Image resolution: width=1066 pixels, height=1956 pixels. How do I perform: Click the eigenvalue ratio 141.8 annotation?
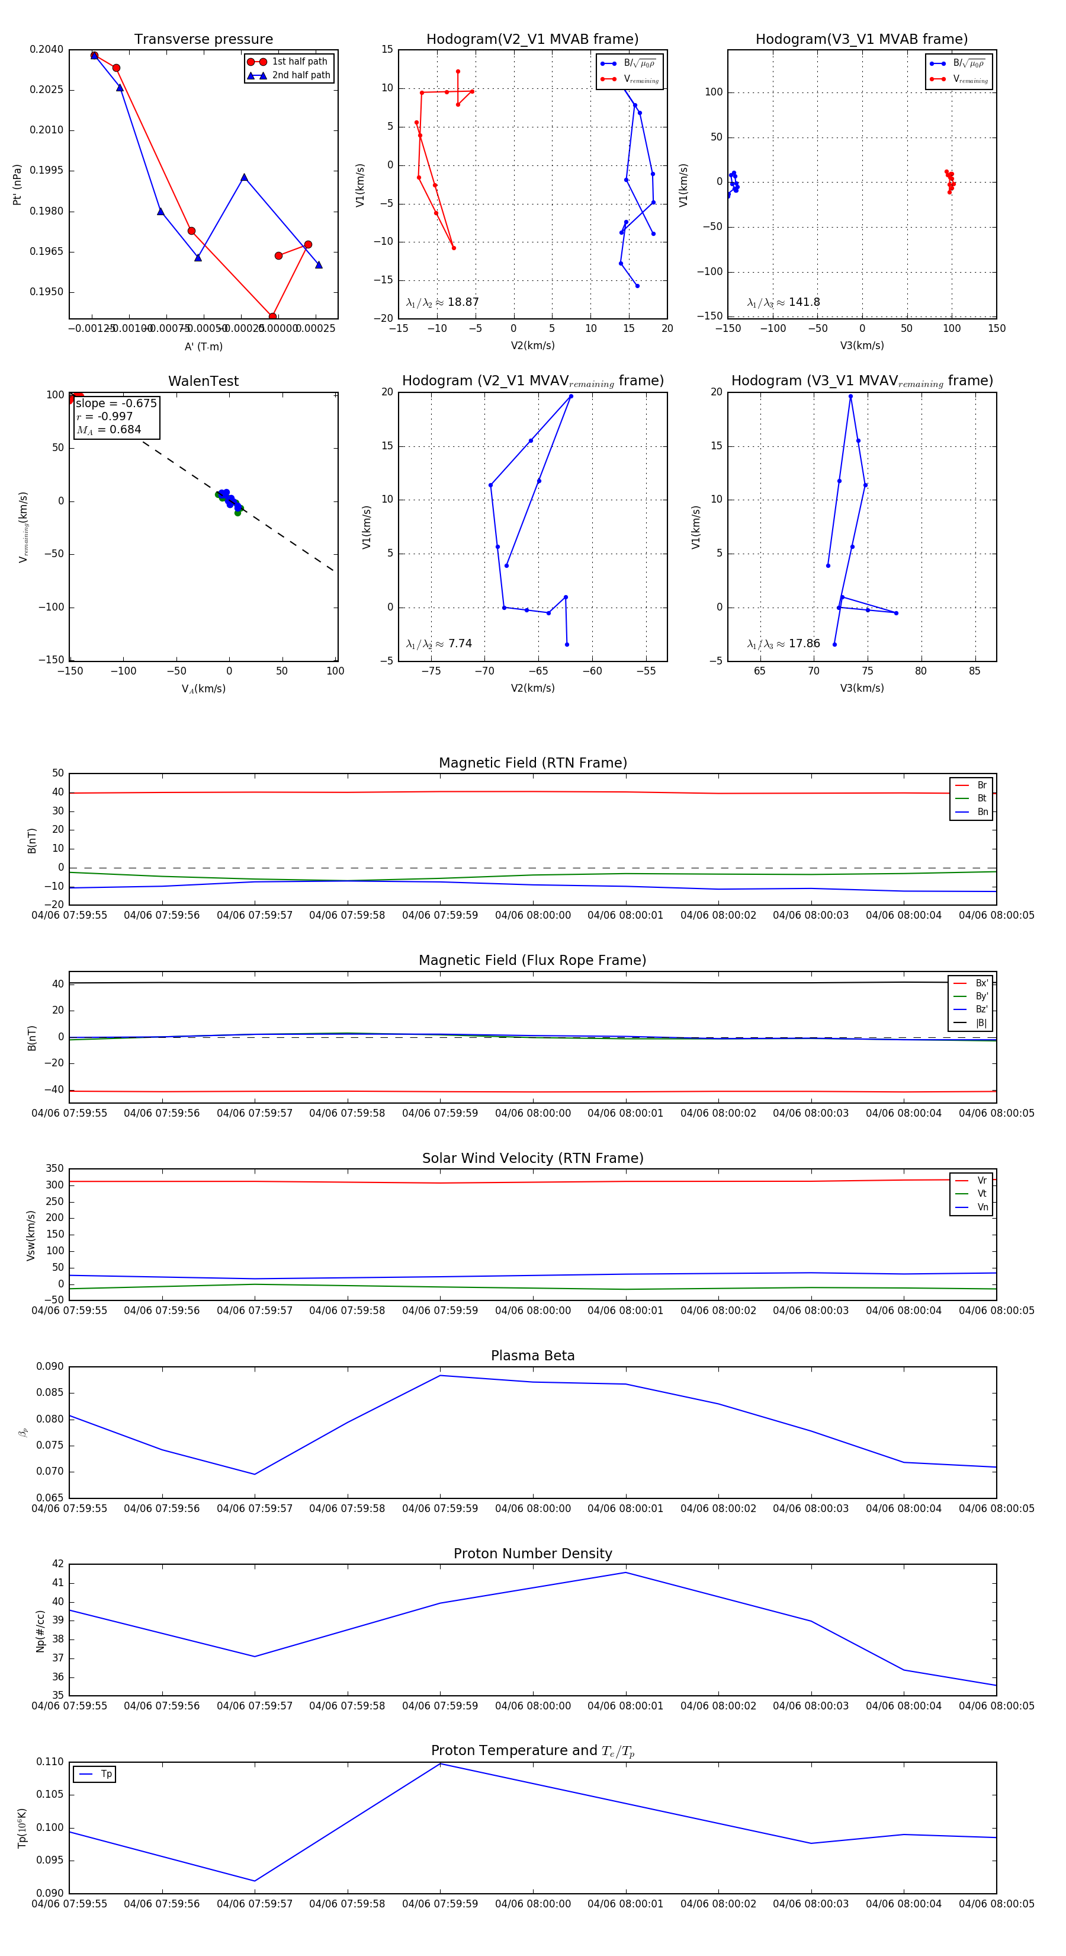click(783, 302)
